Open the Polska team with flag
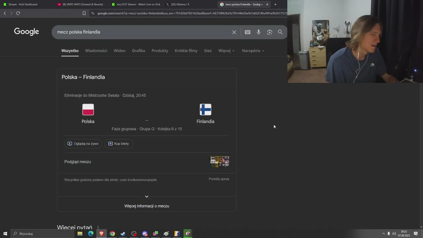423x238 pixels. coord(88,114)
